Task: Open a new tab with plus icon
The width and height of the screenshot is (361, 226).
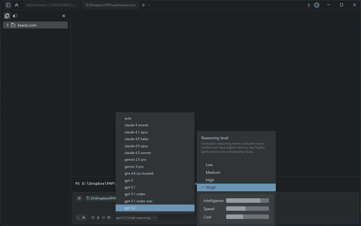Action: (x=144, y=5)
